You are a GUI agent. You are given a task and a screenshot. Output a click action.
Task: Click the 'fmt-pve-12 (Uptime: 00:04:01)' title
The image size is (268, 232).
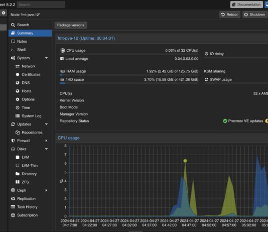pos(86,38)
